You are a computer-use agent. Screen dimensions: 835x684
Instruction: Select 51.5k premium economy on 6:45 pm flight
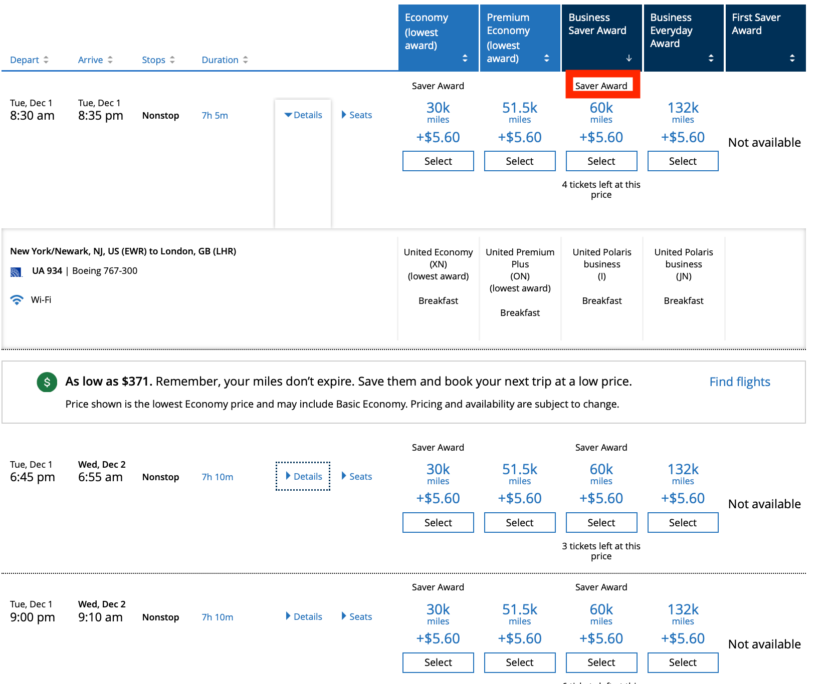point(520,523)
